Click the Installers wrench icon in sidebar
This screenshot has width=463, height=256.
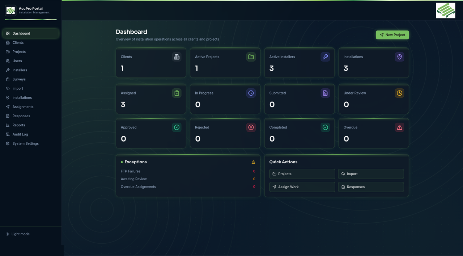click(x=8, y=70)
